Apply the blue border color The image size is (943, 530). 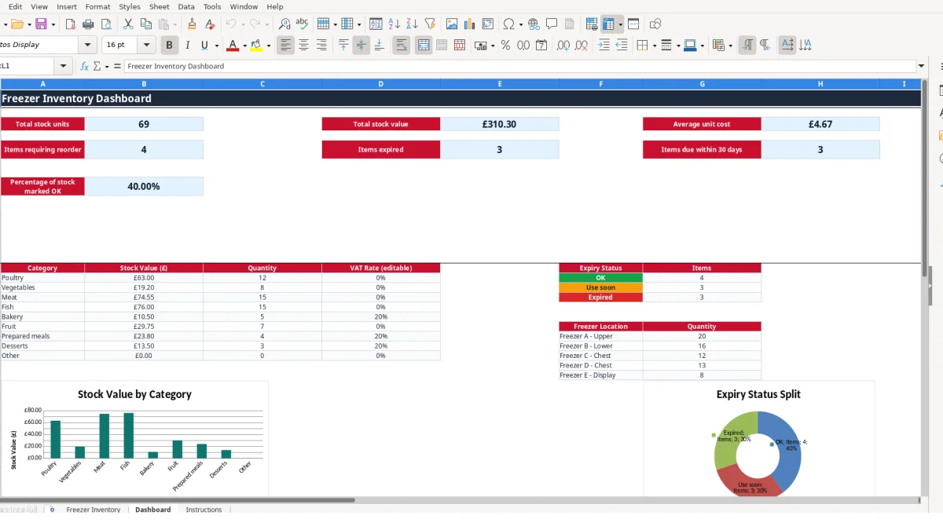(x=690, y=46)
